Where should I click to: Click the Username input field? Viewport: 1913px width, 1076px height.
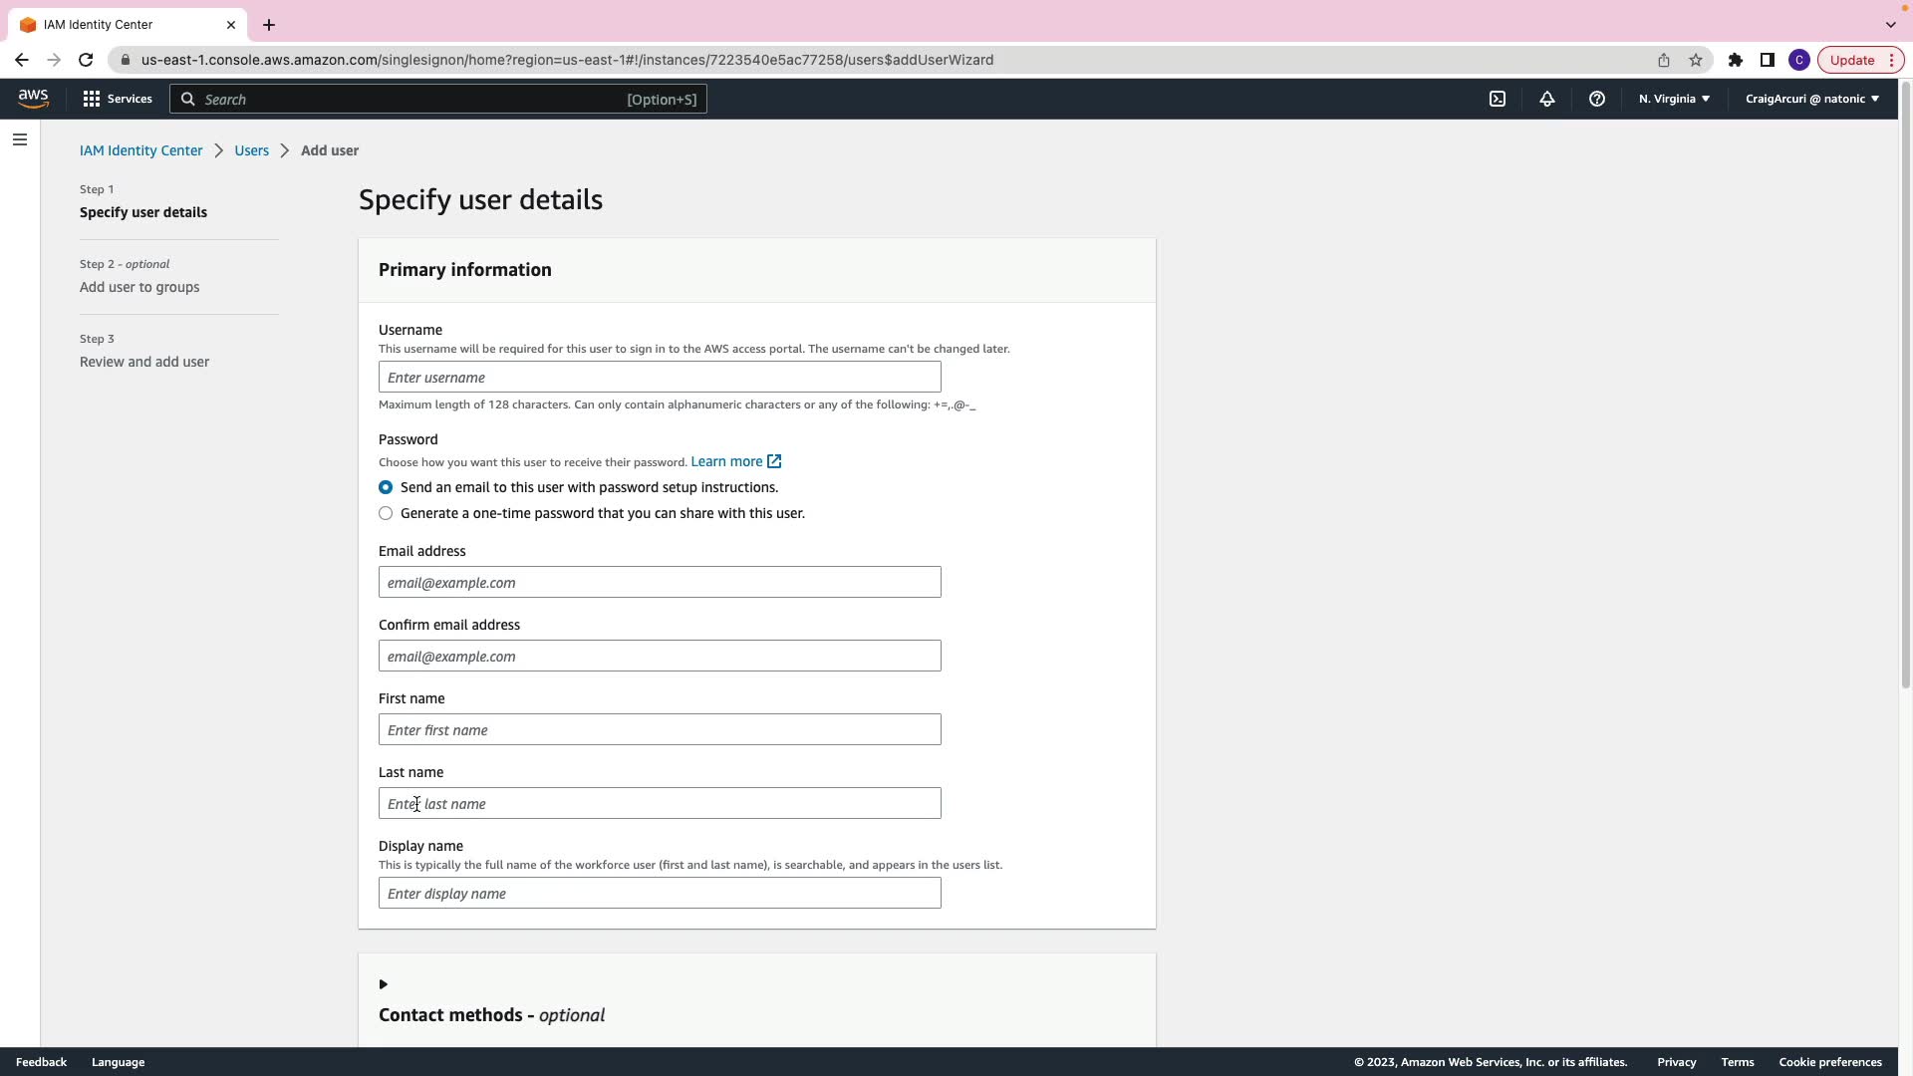pos(660,377)
